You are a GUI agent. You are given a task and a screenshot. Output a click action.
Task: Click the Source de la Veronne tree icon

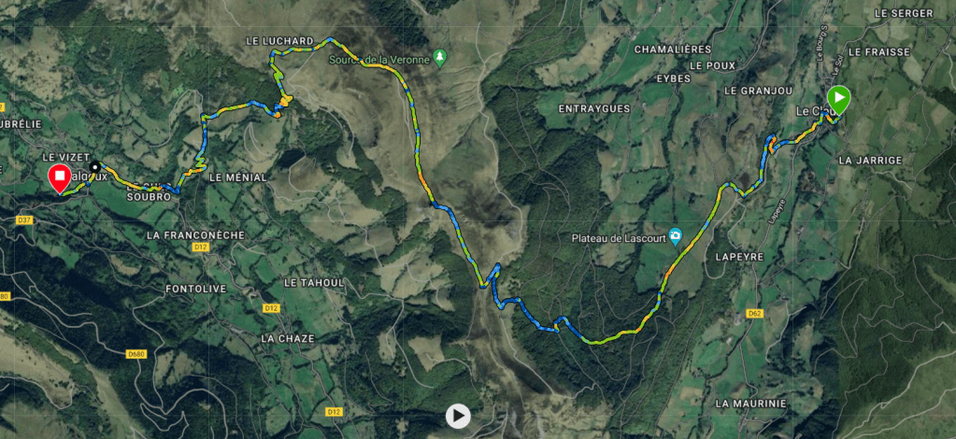pyautogui.click(x=439, y=57)
